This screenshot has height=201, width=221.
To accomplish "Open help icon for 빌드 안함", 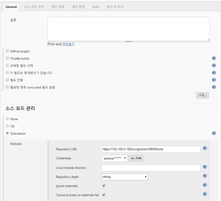I will [x=214, y=80].
